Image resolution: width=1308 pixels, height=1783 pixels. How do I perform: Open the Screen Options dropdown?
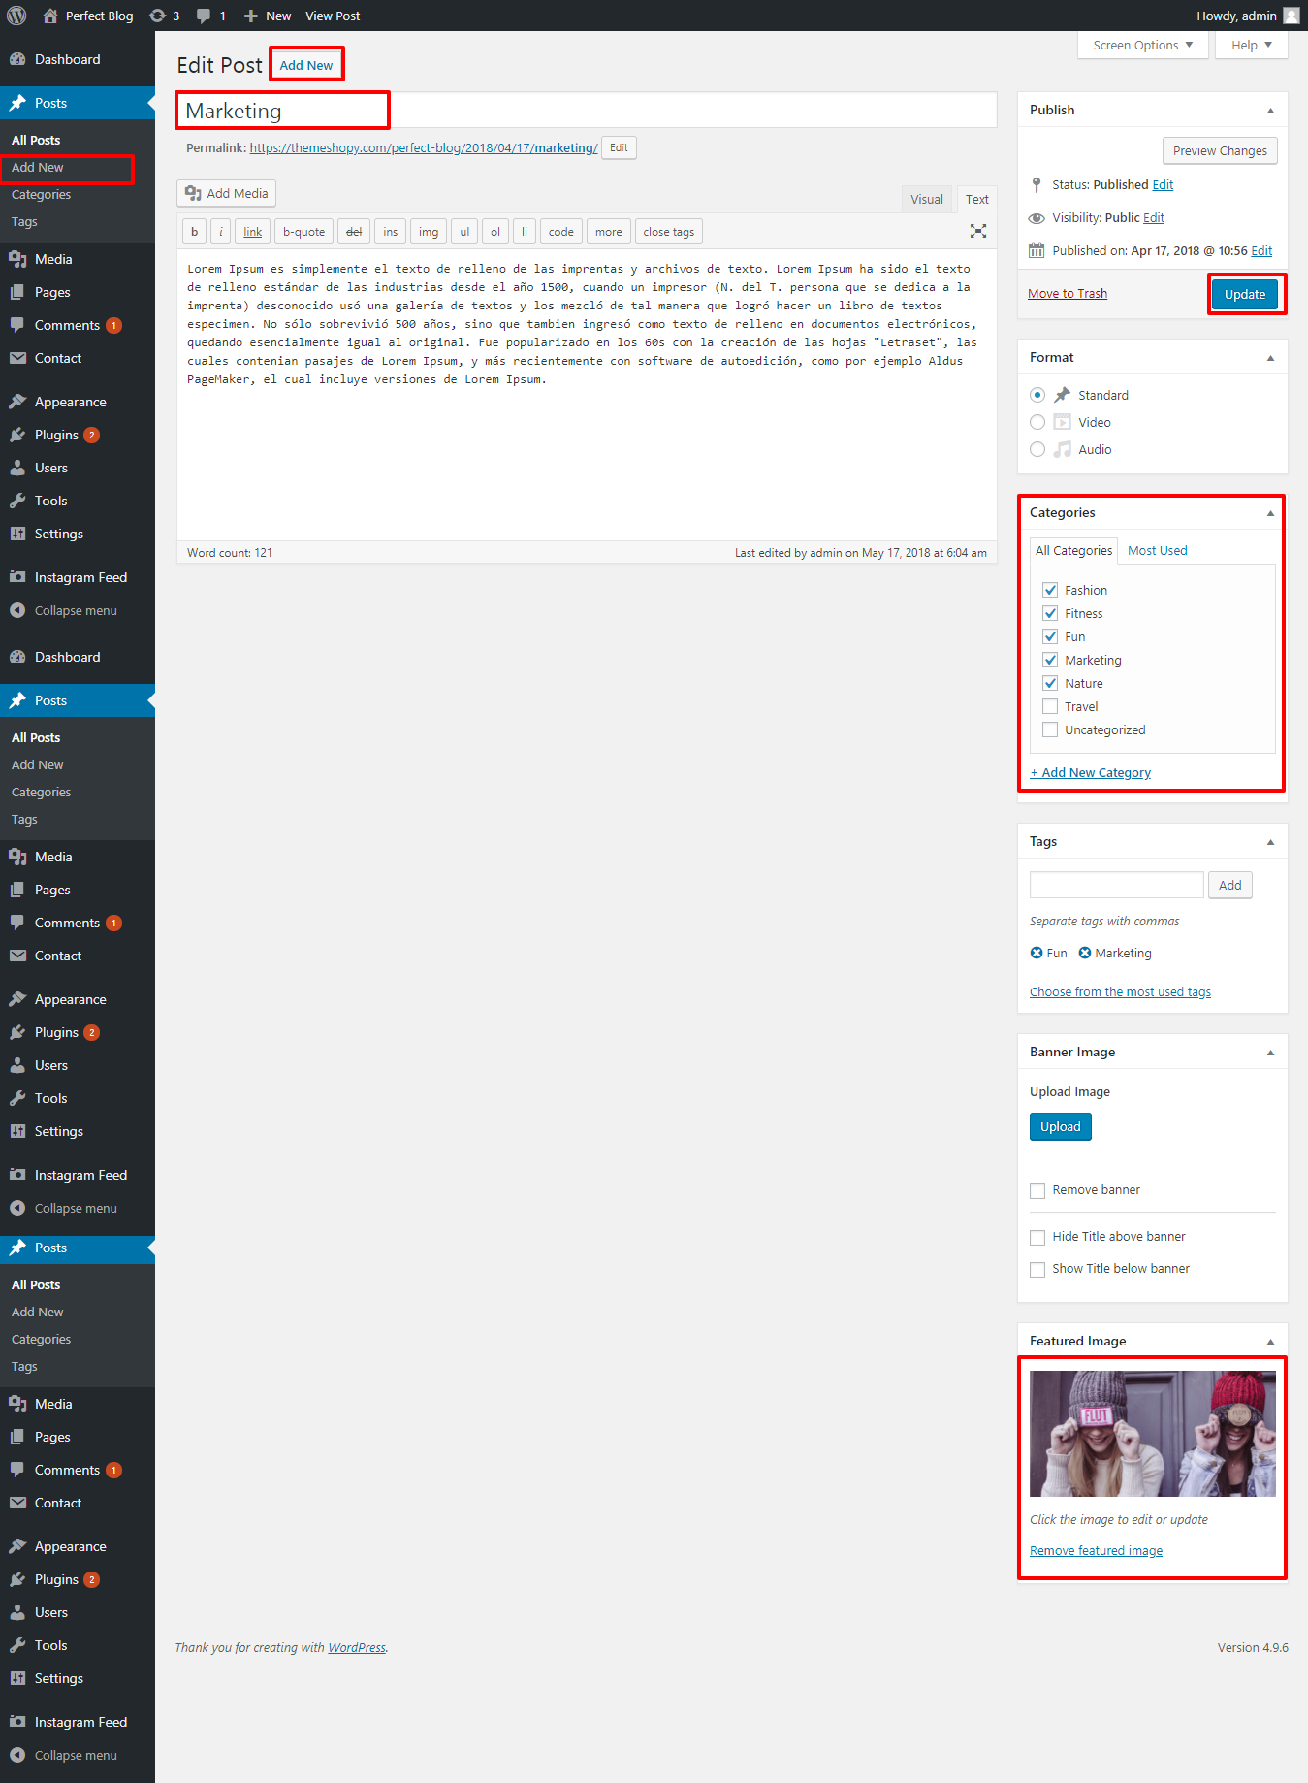1142,45
